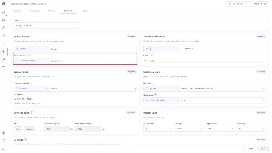Screen dimensions: 272x153
Task: Click Scan latest data button
Action: pyautogui.click(x=236, y=4)
